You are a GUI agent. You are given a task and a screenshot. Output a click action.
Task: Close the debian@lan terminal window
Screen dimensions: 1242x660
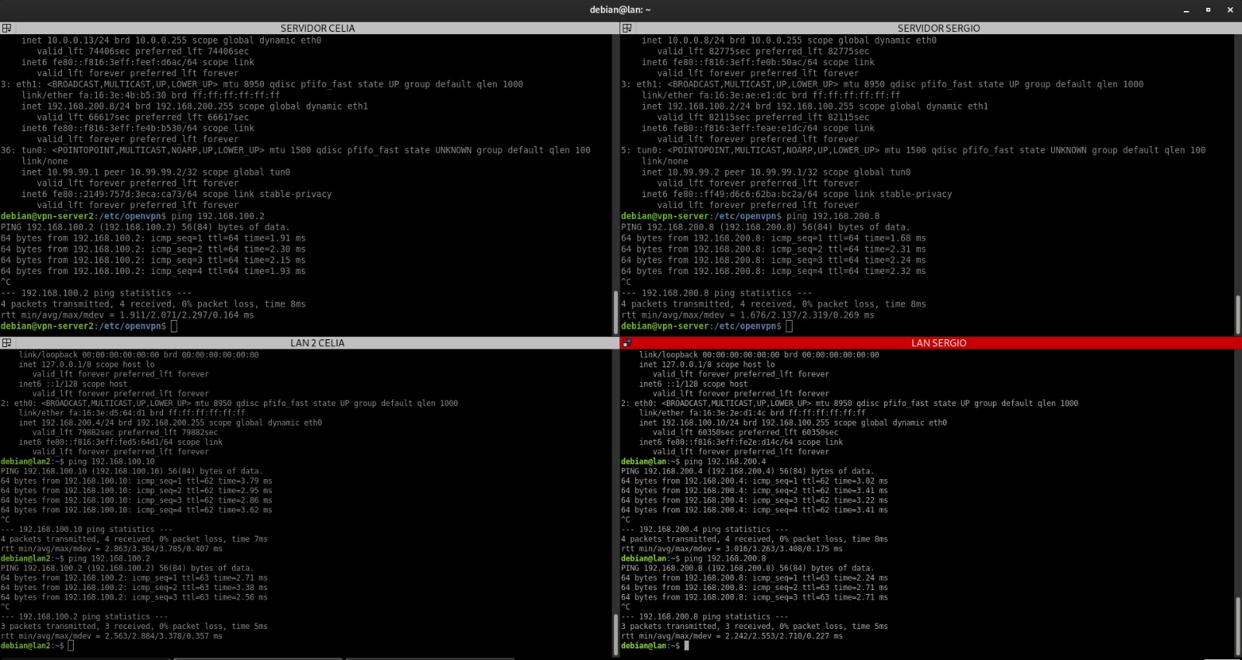[1230, 10]
